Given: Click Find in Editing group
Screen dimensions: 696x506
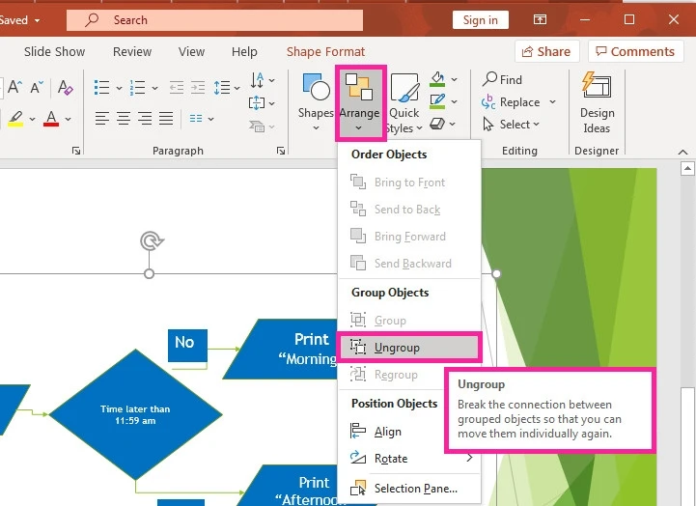Looking at the screenshot, I should pos(503,79).
